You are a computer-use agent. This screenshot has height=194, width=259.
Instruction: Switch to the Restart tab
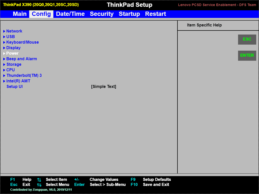click(x=156, y=14)
